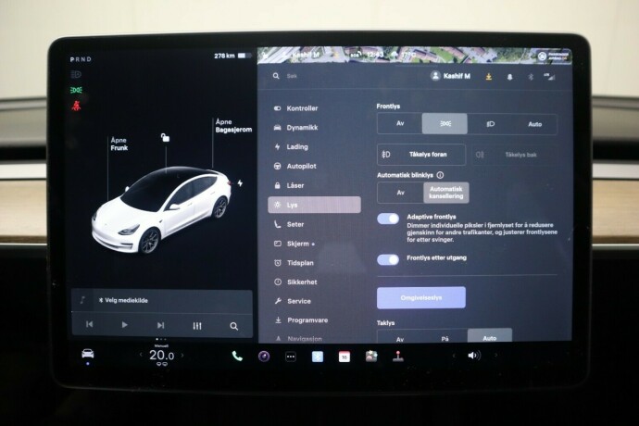The height and width of the screenshot is (426, 639).
Task: Open the Calendar app
Action: coord(345,357)
